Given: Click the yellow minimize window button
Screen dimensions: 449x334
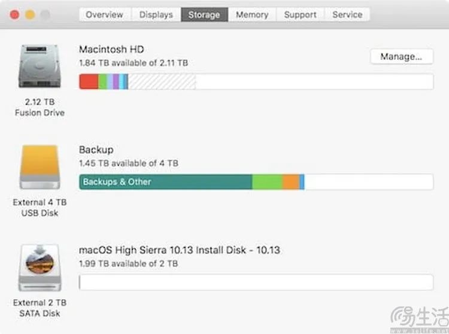Looking at the screenshot, I should [x=30, y=14].
